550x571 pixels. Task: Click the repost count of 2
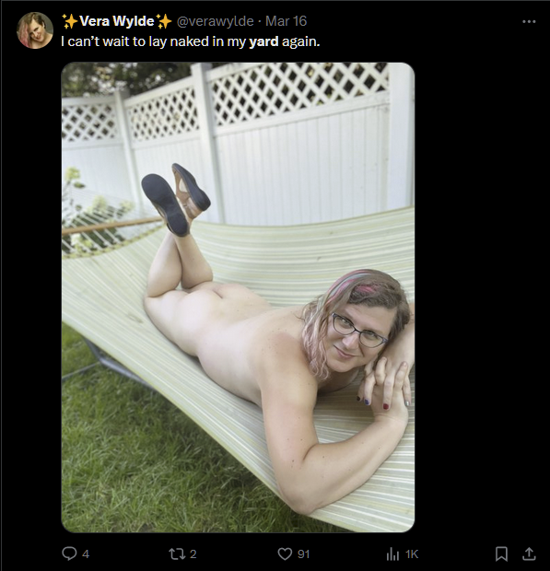click(193, 554)
